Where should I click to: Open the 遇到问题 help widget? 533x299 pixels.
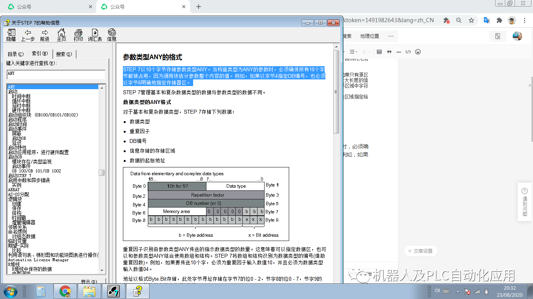pyautogui.click(x=525, y=202)
